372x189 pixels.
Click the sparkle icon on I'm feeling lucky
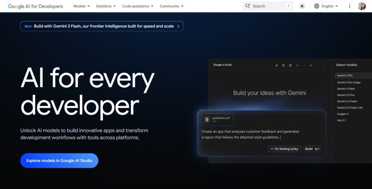272,149
